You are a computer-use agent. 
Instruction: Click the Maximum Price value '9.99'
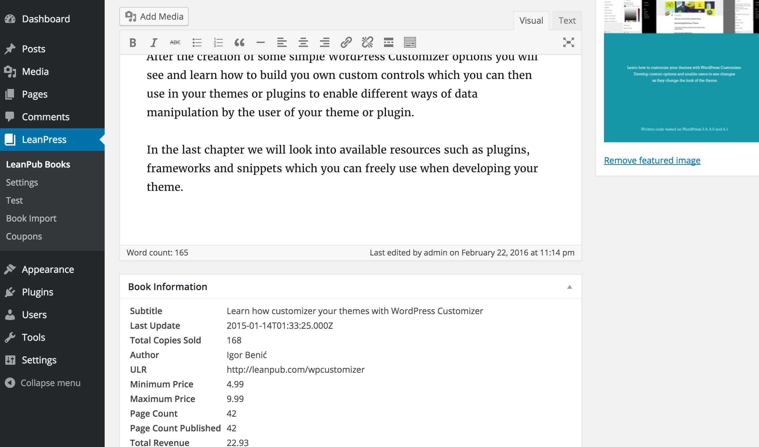click(235, 399)
